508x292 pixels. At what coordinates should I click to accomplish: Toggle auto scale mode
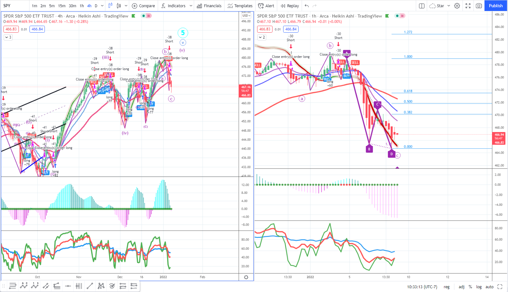489,287
